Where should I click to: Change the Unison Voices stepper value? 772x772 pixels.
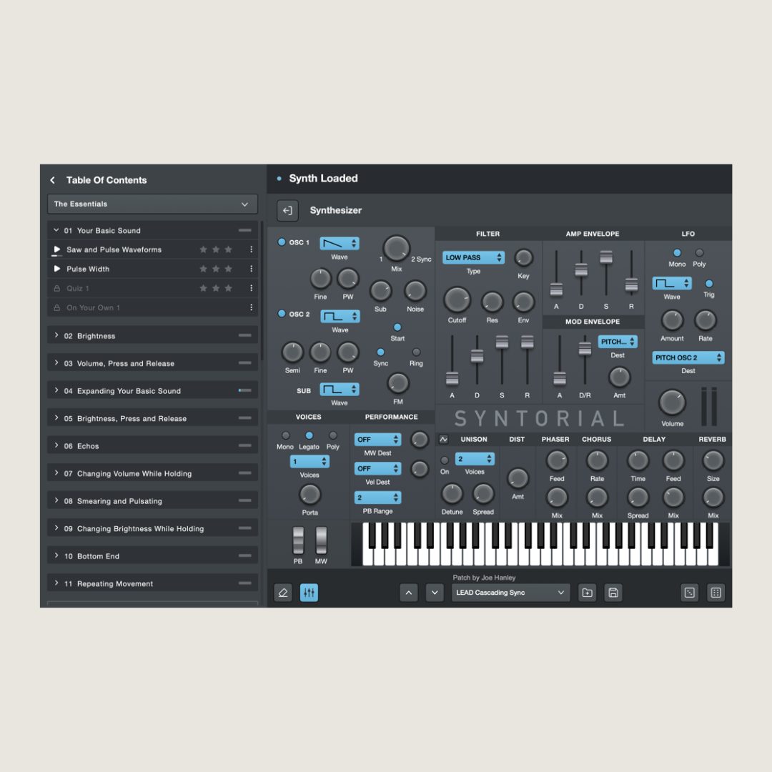(x=475, y=459)
